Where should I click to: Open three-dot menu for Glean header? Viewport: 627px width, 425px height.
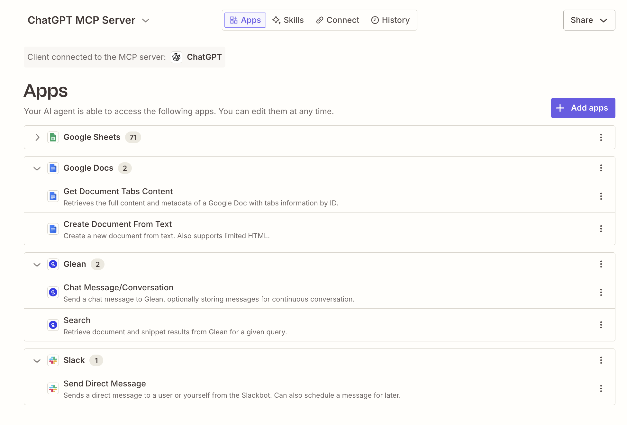click(x=601, y=264)
